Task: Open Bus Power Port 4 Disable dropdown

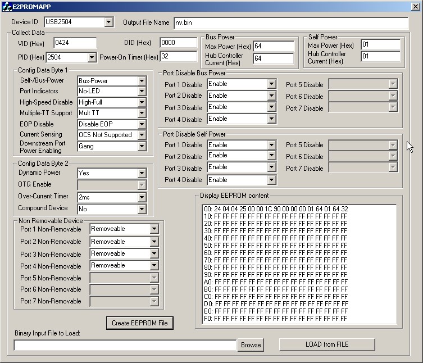Action: coord(272,119)
